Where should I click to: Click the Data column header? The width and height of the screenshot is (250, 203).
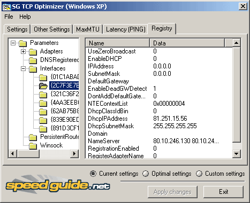187,43
